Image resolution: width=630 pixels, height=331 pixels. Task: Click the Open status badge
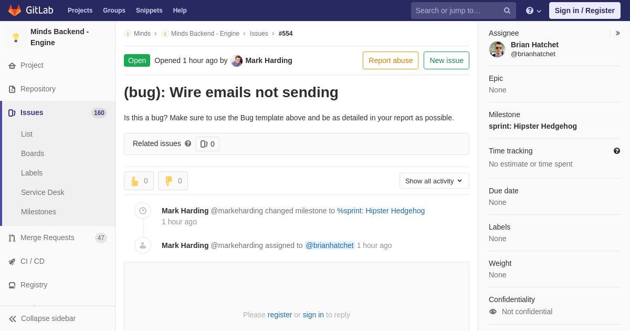pyautogui.click(x=137, y=60)
